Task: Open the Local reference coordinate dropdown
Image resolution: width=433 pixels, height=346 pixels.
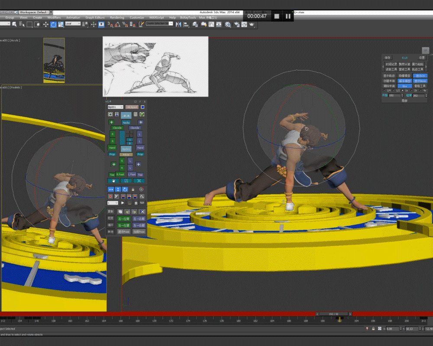Action: [x=73, y=24]
